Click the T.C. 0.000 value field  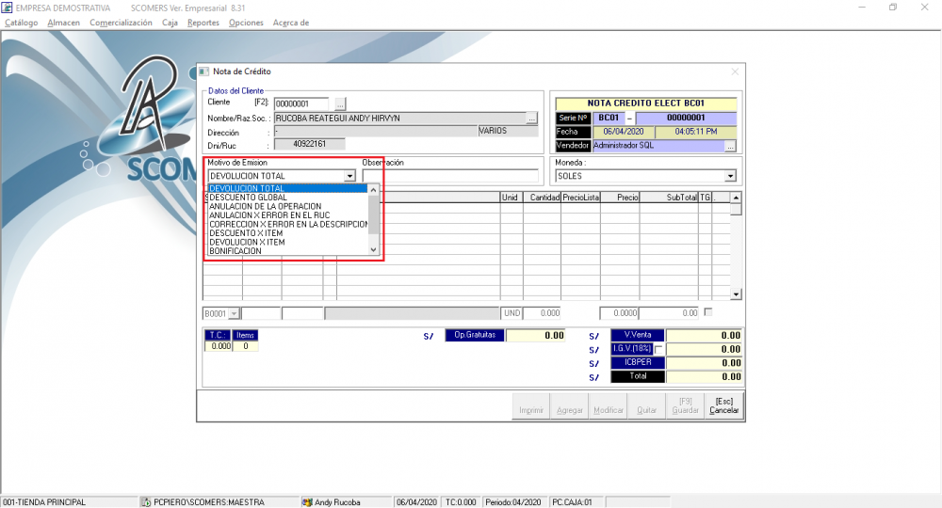click(219, 347)
